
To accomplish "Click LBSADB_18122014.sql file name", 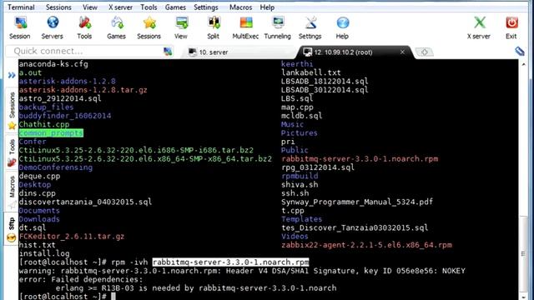I will pyautogui.click(x=325, y=82).
